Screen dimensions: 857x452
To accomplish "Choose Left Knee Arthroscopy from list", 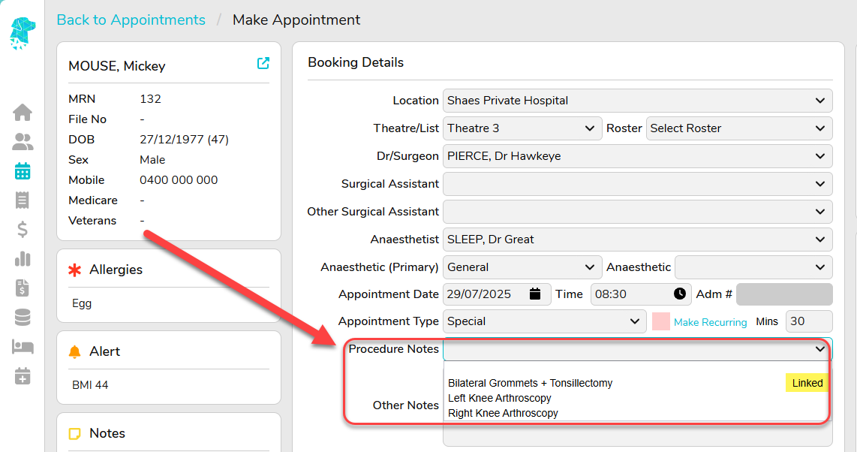I will click(500, 398).
